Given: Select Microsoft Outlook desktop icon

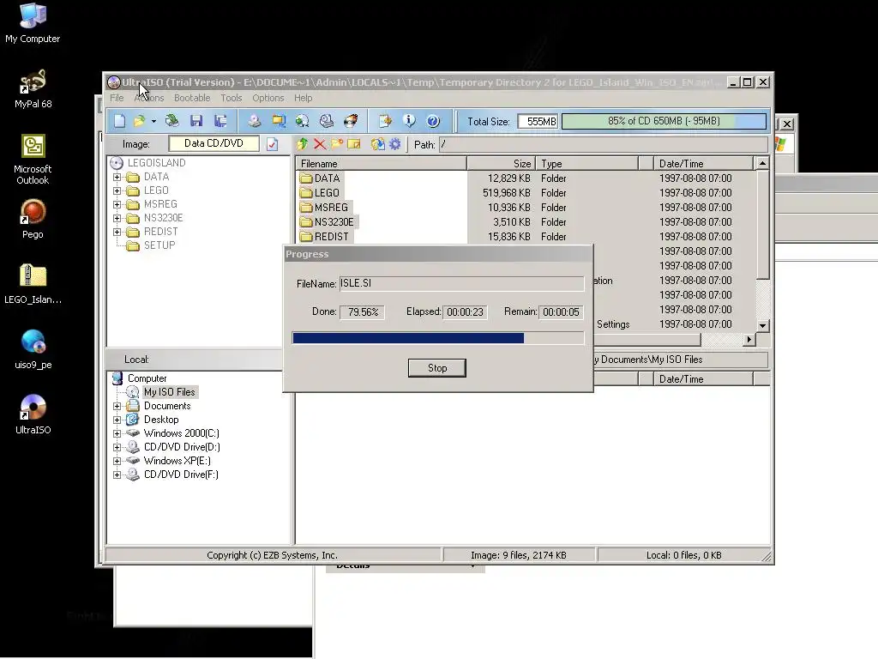Looking at the screenshot, I should pyautogui.click(x=33, y=160).
